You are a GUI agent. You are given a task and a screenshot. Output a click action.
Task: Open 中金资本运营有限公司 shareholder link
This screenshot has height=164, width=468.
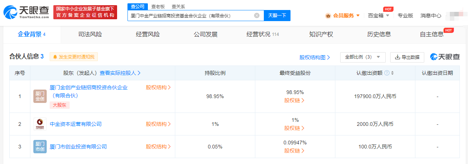[x=76, y=124]
